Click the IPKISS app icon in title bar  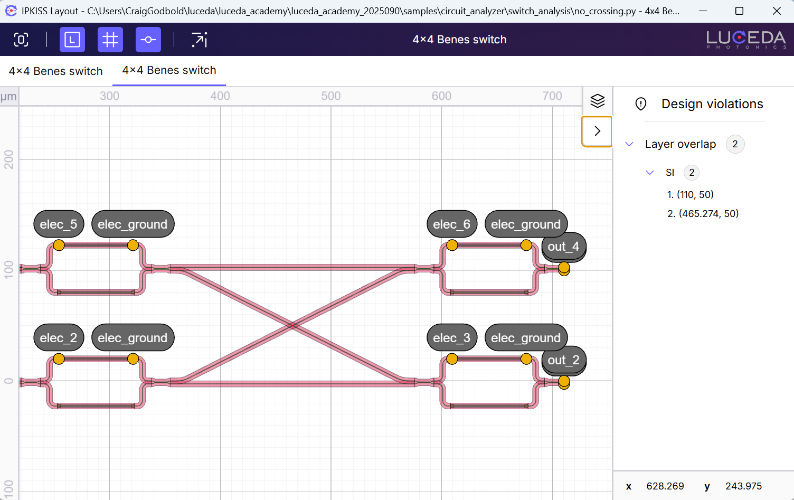11,11
